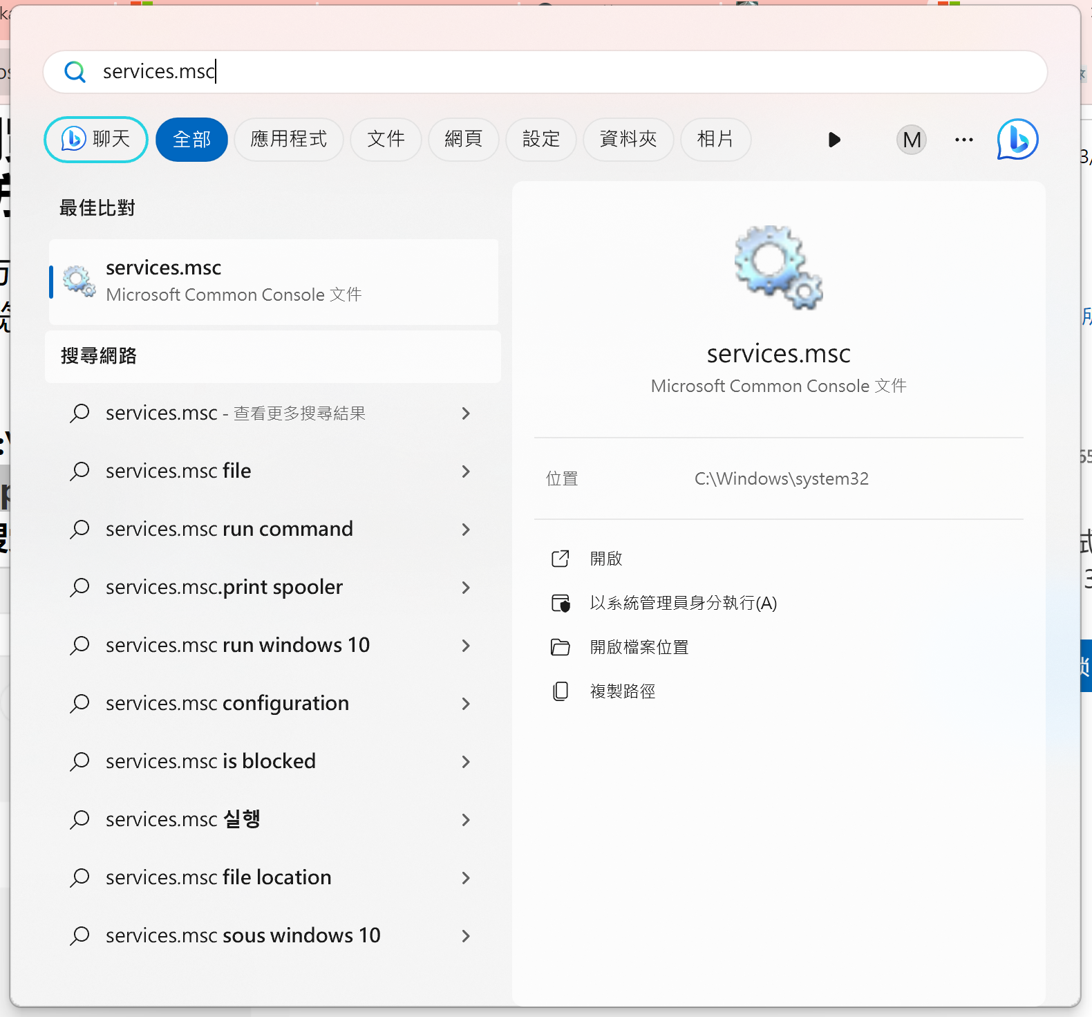Open the three-dot more options menu
The width and height of the screenshot is (1092, 1017).
coord(964,140)
